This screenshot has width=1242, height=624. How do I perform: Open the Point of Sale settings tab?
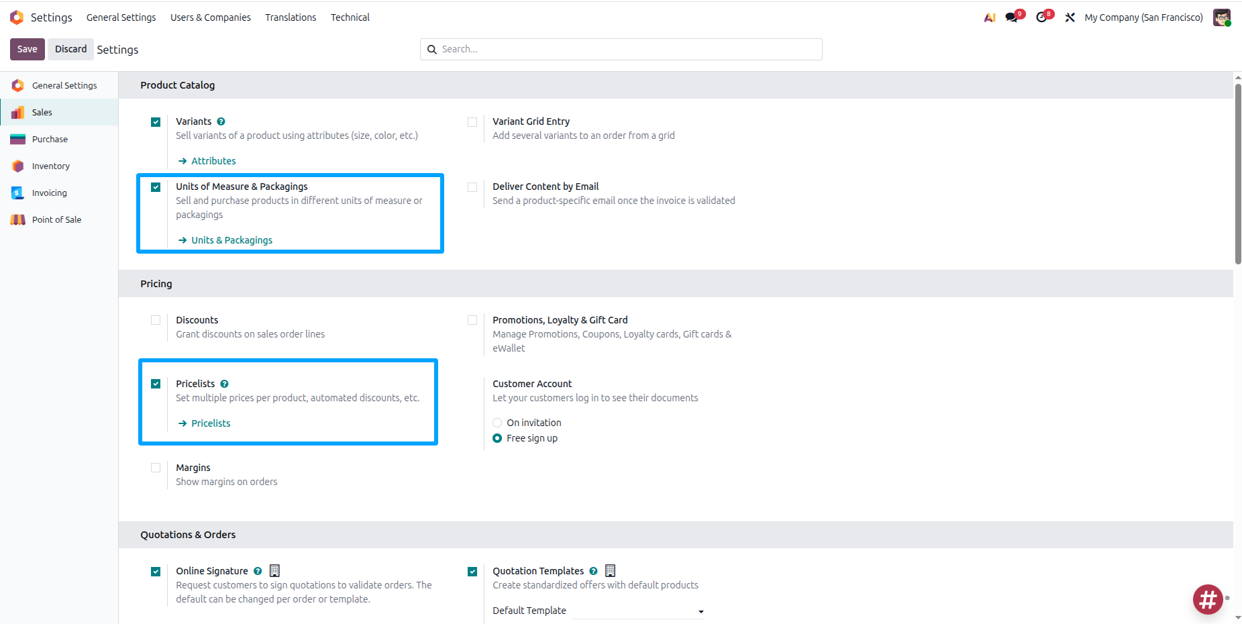point(56,220)
